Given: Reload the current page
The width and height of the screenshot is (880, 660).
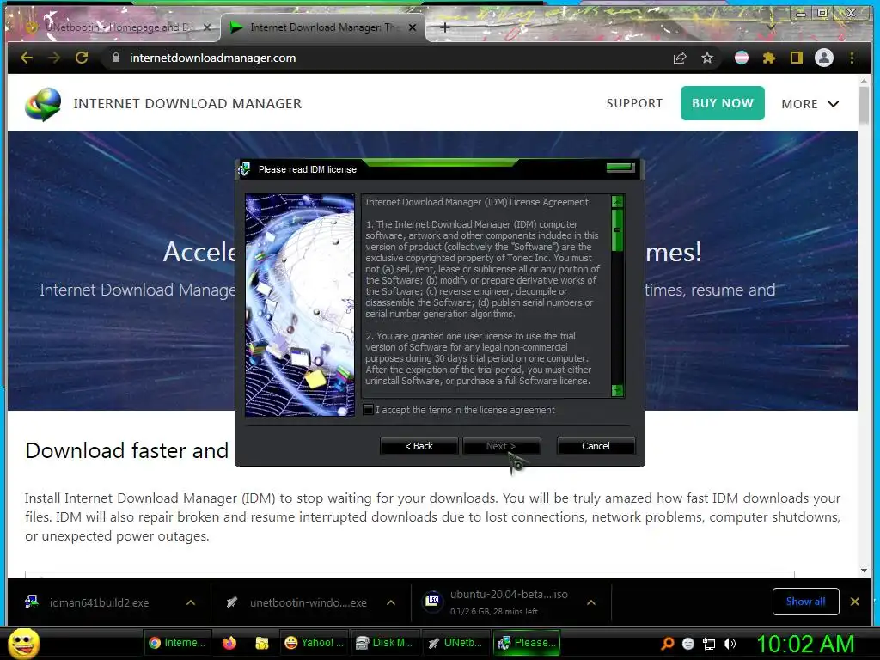Looking at the screenshot, I should click(82, 58).
